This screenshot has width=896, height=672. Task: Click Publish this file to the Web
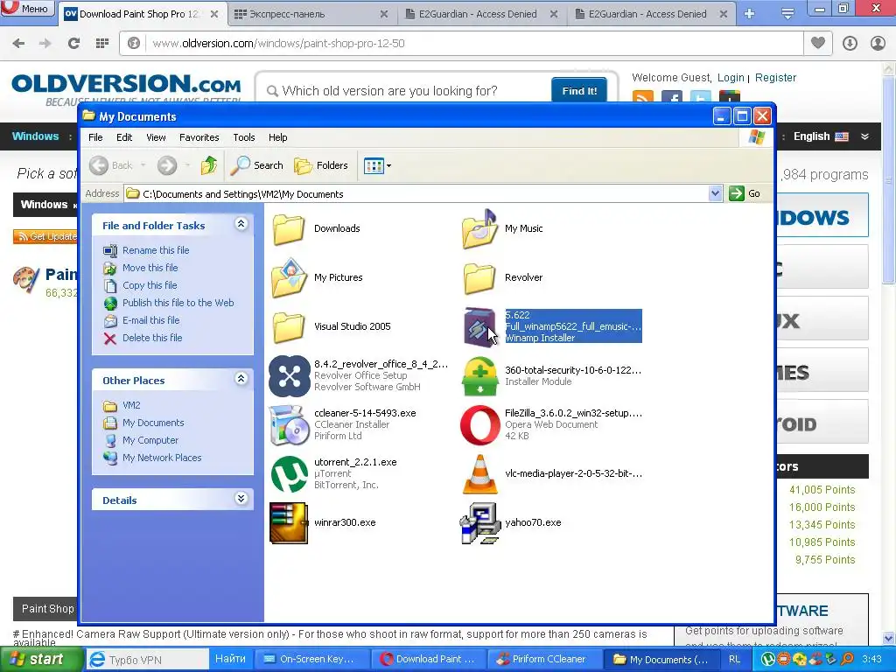pyautogui.click(x=178, y=303)
